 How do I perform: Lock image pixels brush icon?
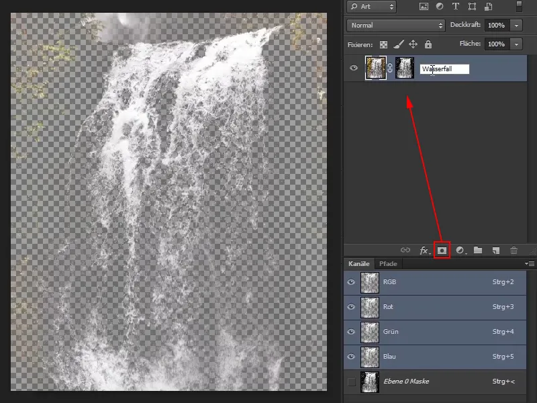pyautogui.click(x=399, y=44)
